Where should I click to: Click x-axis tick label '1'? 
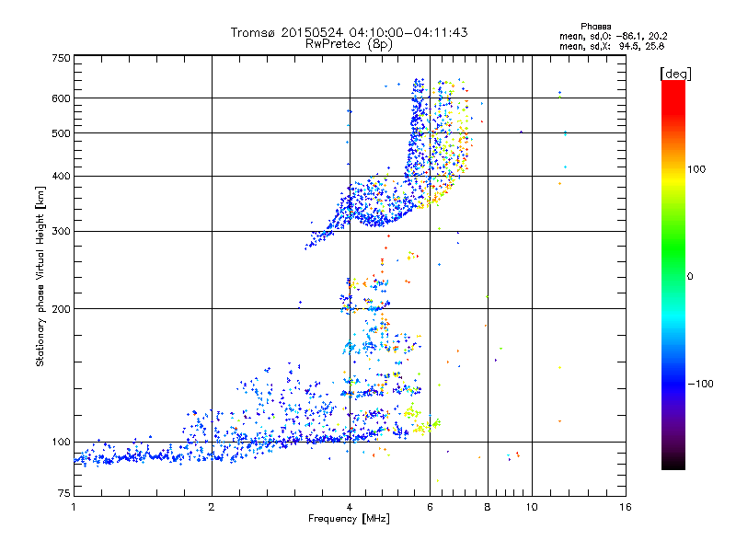coord(74,507)
